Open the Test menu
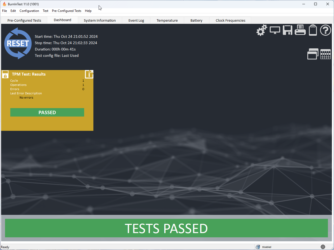 46,11
